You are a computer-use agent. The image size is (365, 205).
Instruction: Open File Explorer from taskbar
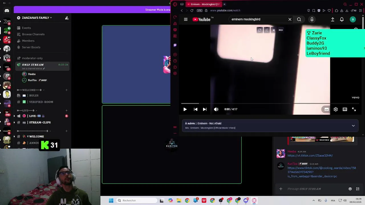click(x=179, y=200)
